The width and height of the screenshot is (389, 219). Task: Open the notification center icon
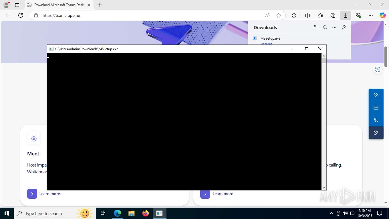click(x=380, y=213)
